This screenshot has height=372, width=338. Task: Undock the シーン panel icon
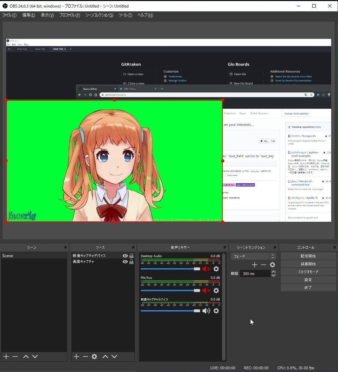tap(65, 248)
